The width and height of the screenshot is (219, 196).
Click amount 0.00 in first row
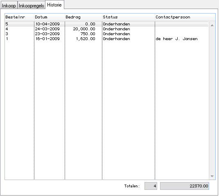[x=90, y=24]
